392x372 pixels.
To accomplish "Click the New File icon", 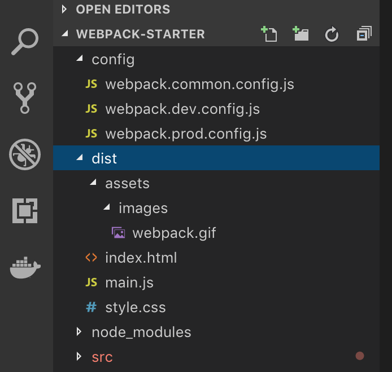I will point(269,34).
